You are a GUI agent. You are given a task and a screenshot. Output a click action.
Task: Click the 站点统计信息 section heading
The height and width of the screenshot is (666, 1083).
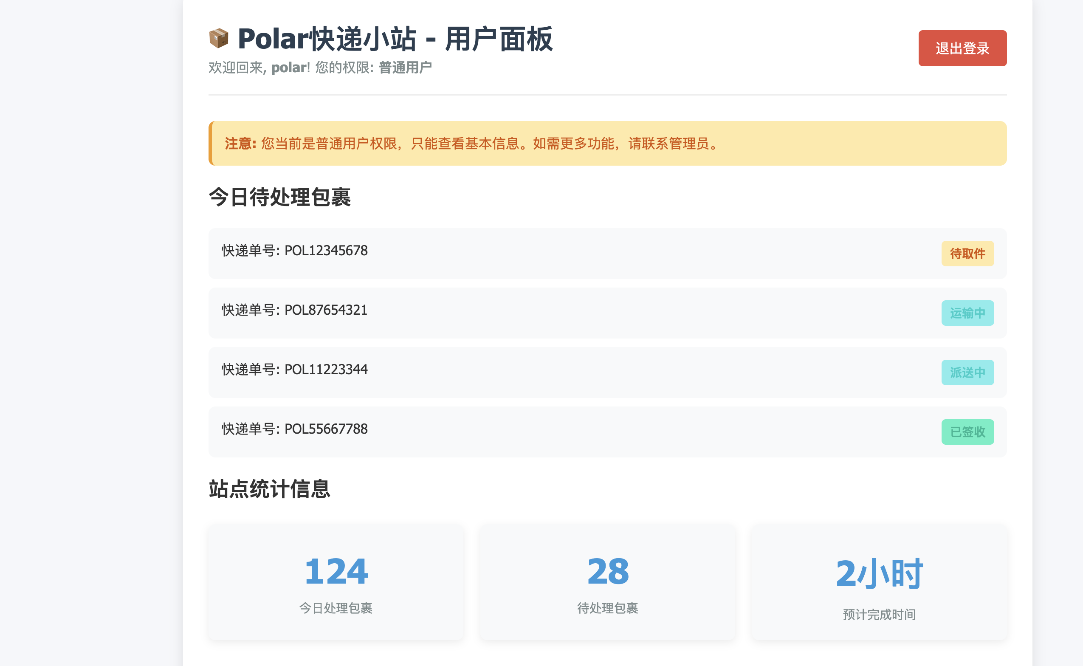point(269,489)
